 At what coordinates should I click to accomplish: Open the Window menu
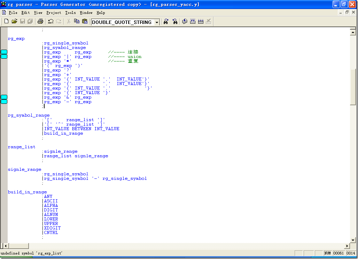(x=86, y=13)
